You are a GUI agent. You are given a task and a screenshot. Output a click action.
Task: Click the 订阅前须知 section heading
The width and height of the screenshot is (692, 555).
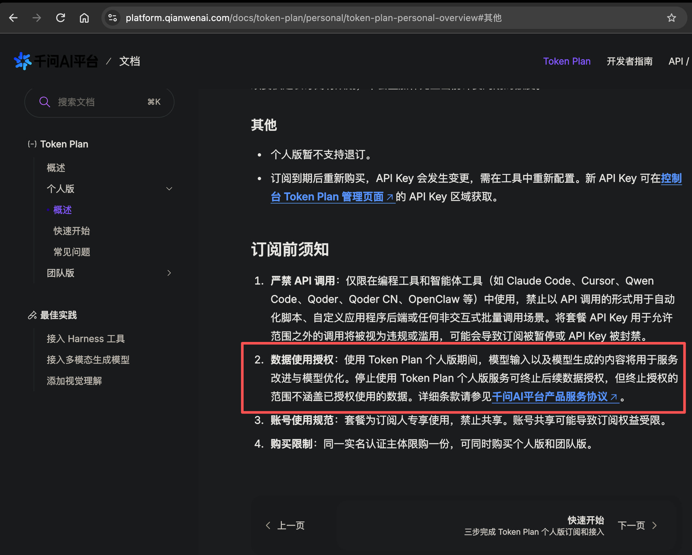coord(290,249)
